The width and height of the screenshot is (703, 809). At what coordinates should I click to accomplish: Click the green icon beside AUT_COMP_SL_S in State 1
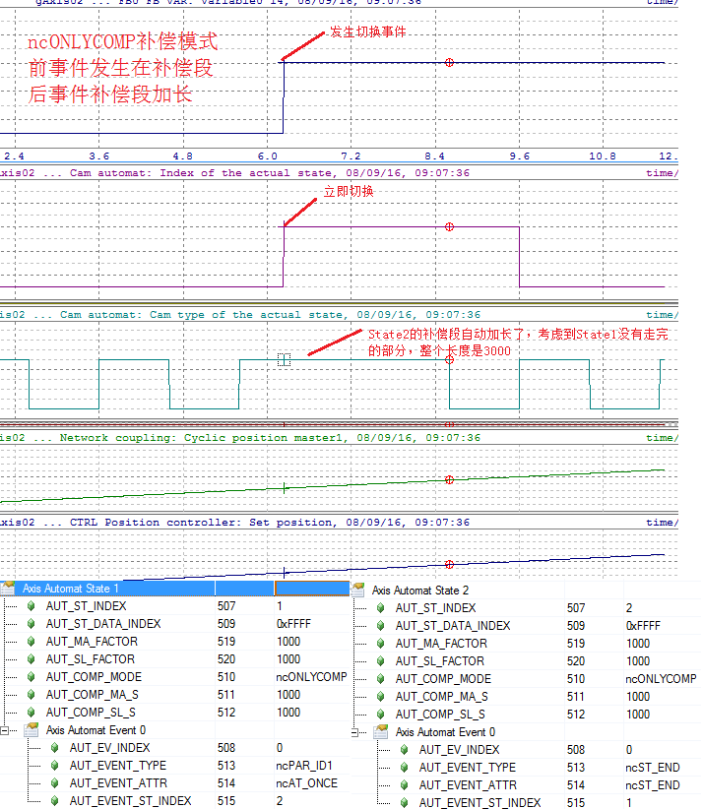31,712
